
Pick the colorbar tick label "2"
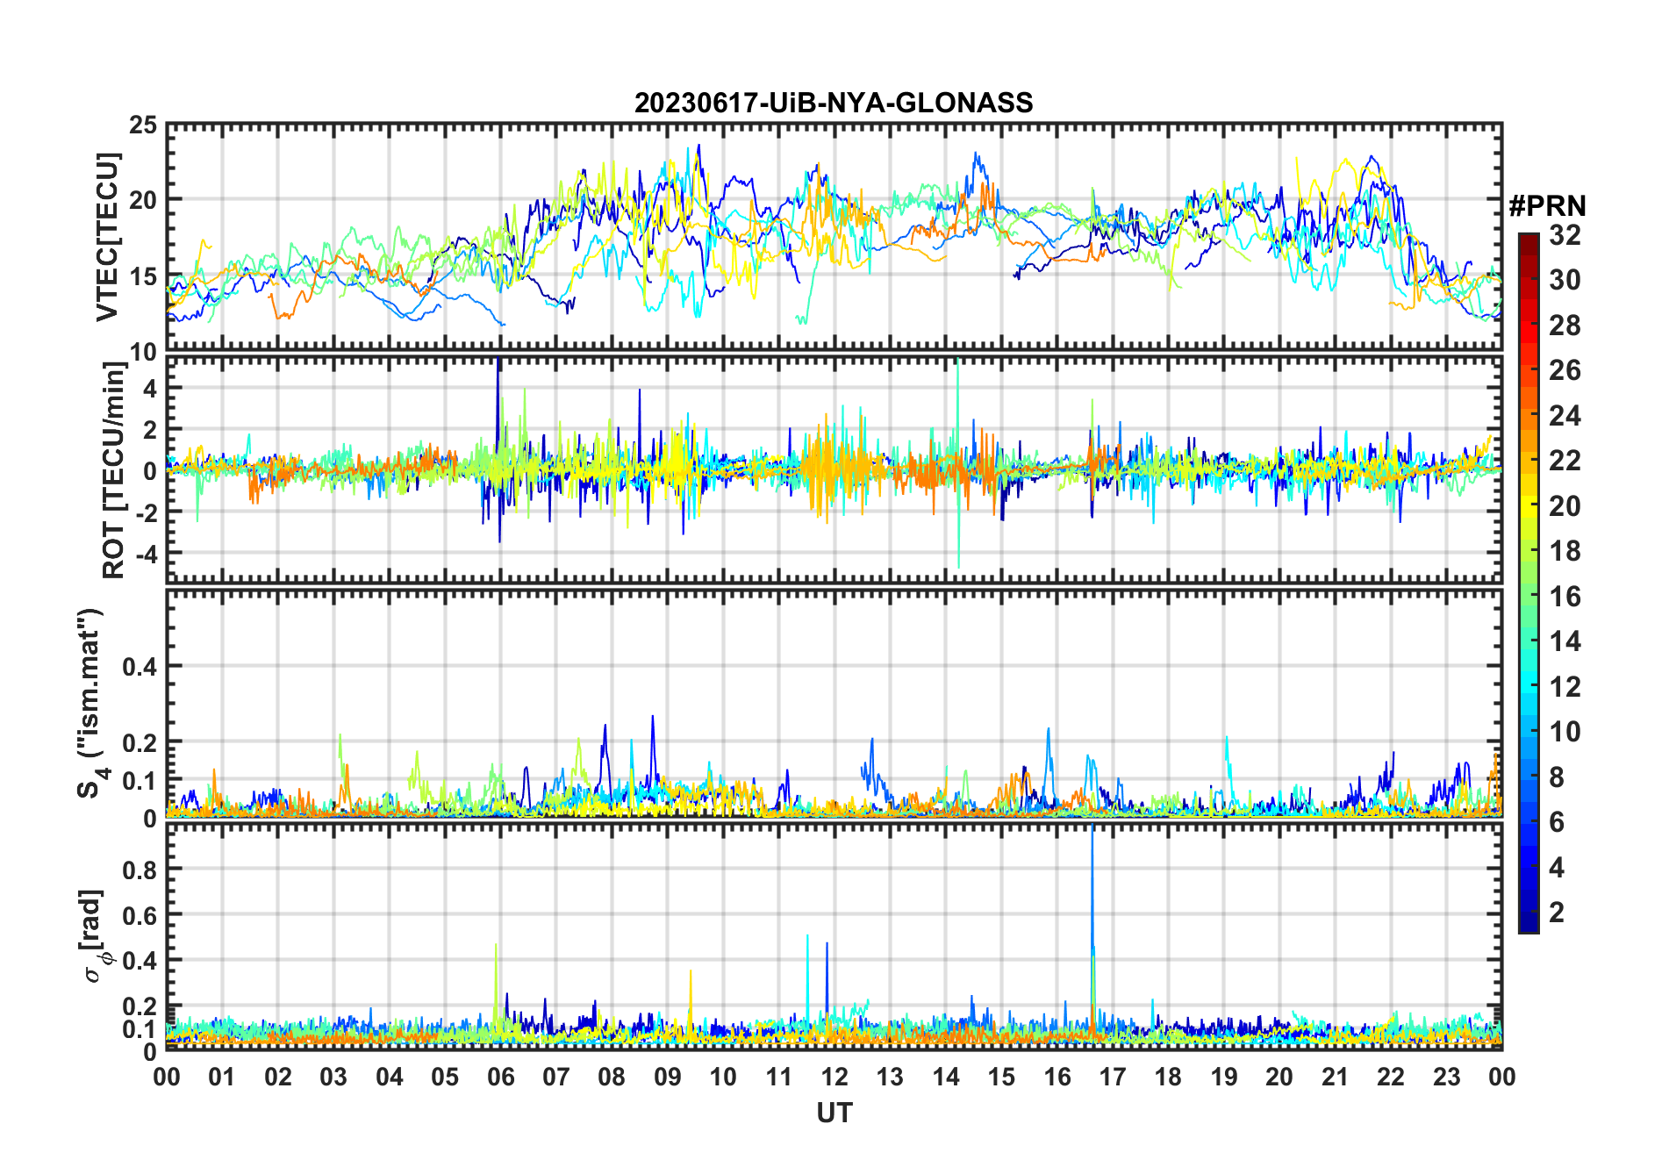[x=1557, y=913]
